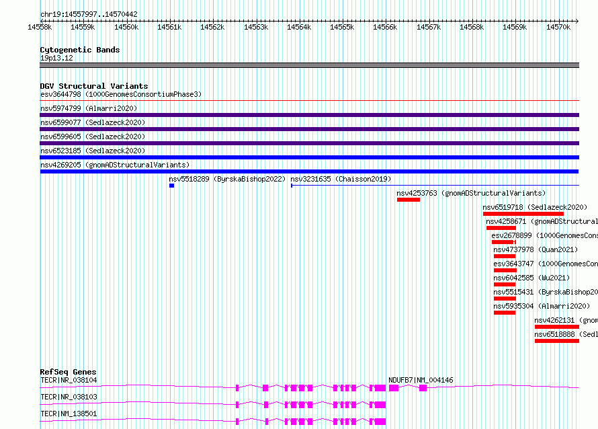Open the nsv5515431 variant label

tap(546, 292)
